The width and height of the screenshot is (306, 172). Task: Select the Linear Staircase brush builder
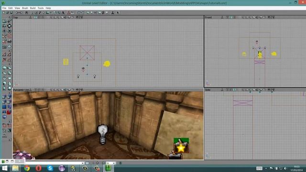coord(9,73)
